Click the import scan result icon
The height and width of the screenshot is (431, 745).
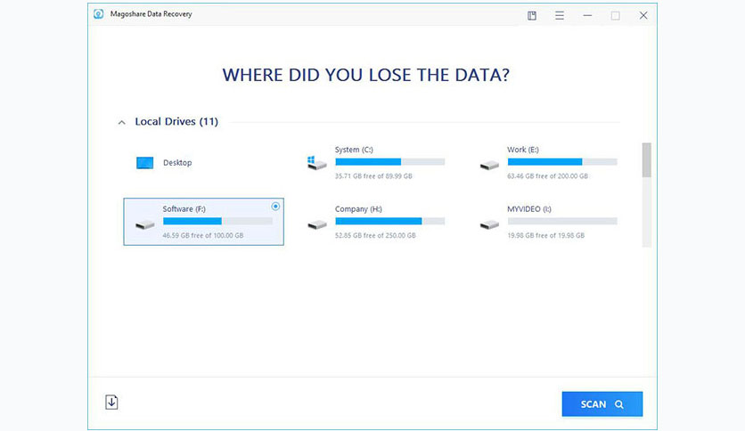[111, 402]
